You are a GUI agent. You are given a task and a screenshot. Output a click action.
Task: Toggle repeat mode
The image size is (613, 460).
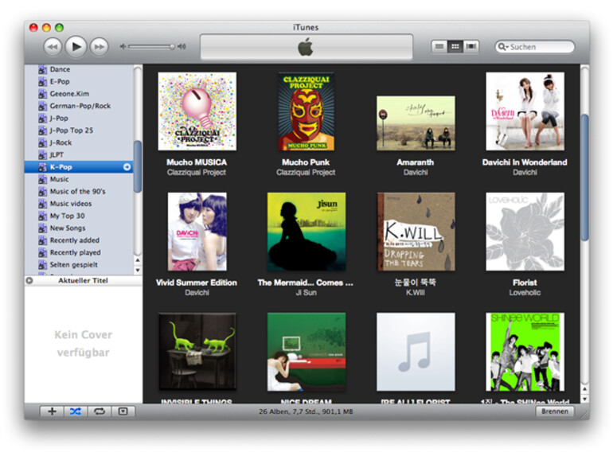[x=100, y=411]
